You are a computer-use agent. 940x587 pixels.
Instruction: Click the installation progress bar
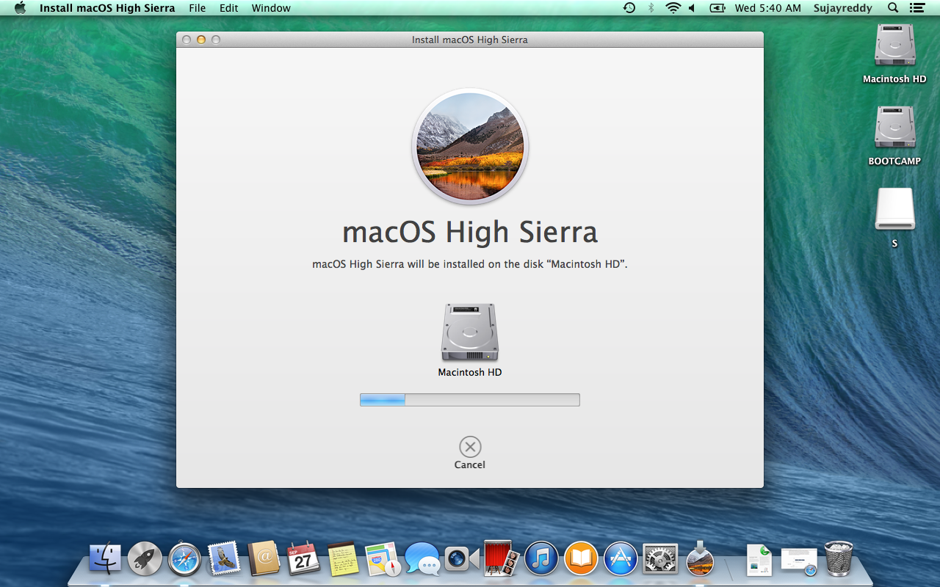tap(470, 400)
